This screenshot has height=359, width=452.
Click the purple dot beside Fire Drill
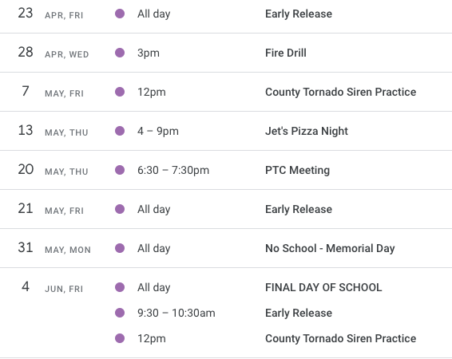point(120,53)
